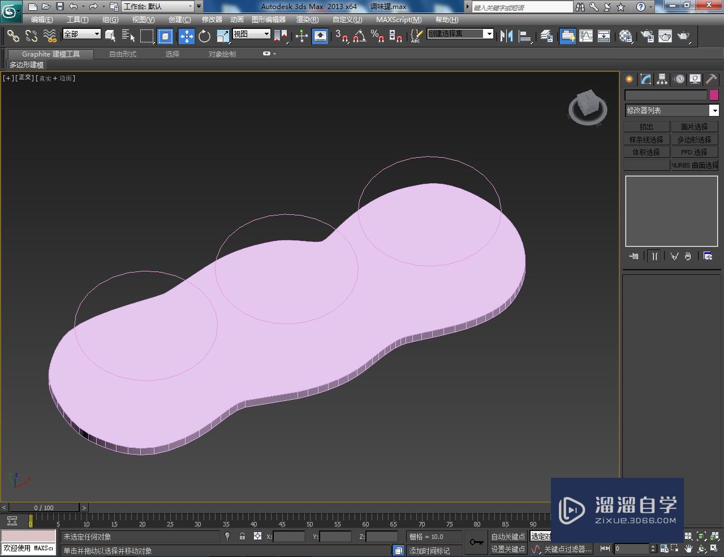Open the 编辑(E) menu
The image size is (724, 557).
pyautogui.click(x=42, y=19)
